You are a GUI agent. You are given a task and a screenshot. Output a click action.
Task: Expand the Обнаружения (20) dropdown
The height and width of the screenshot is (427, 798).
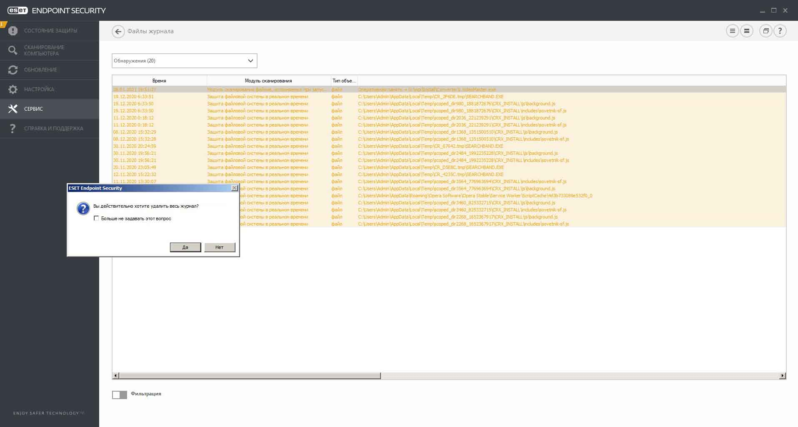184,61
